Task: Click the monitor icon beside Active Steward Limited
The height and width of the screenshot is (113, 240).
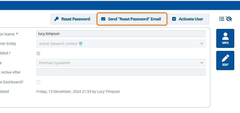Action: tap(81, 44)
